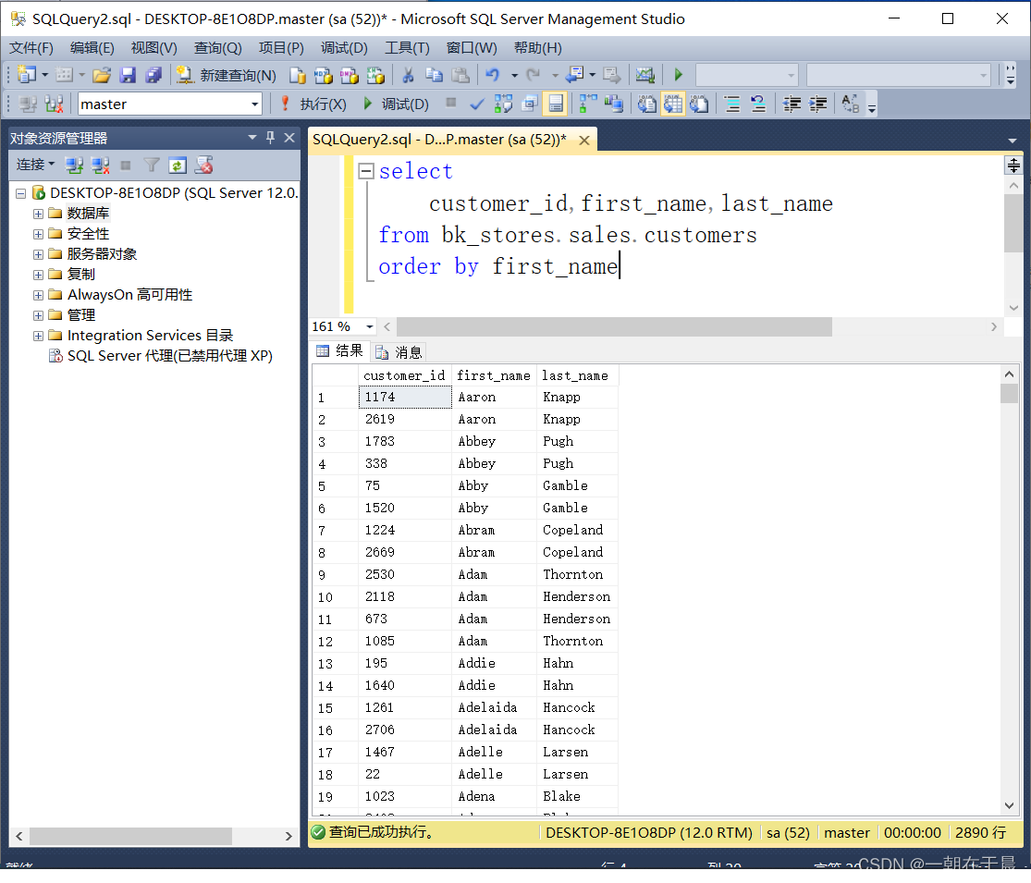Viewport: 1031px width, 883px height.
Task: Expand the AlwaysOn 高可用性 folder
Action: (38, 295)
